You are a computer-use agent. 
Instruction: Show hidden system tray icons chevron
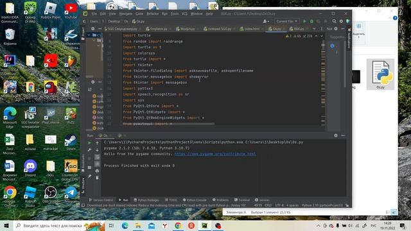click(319, 225)
